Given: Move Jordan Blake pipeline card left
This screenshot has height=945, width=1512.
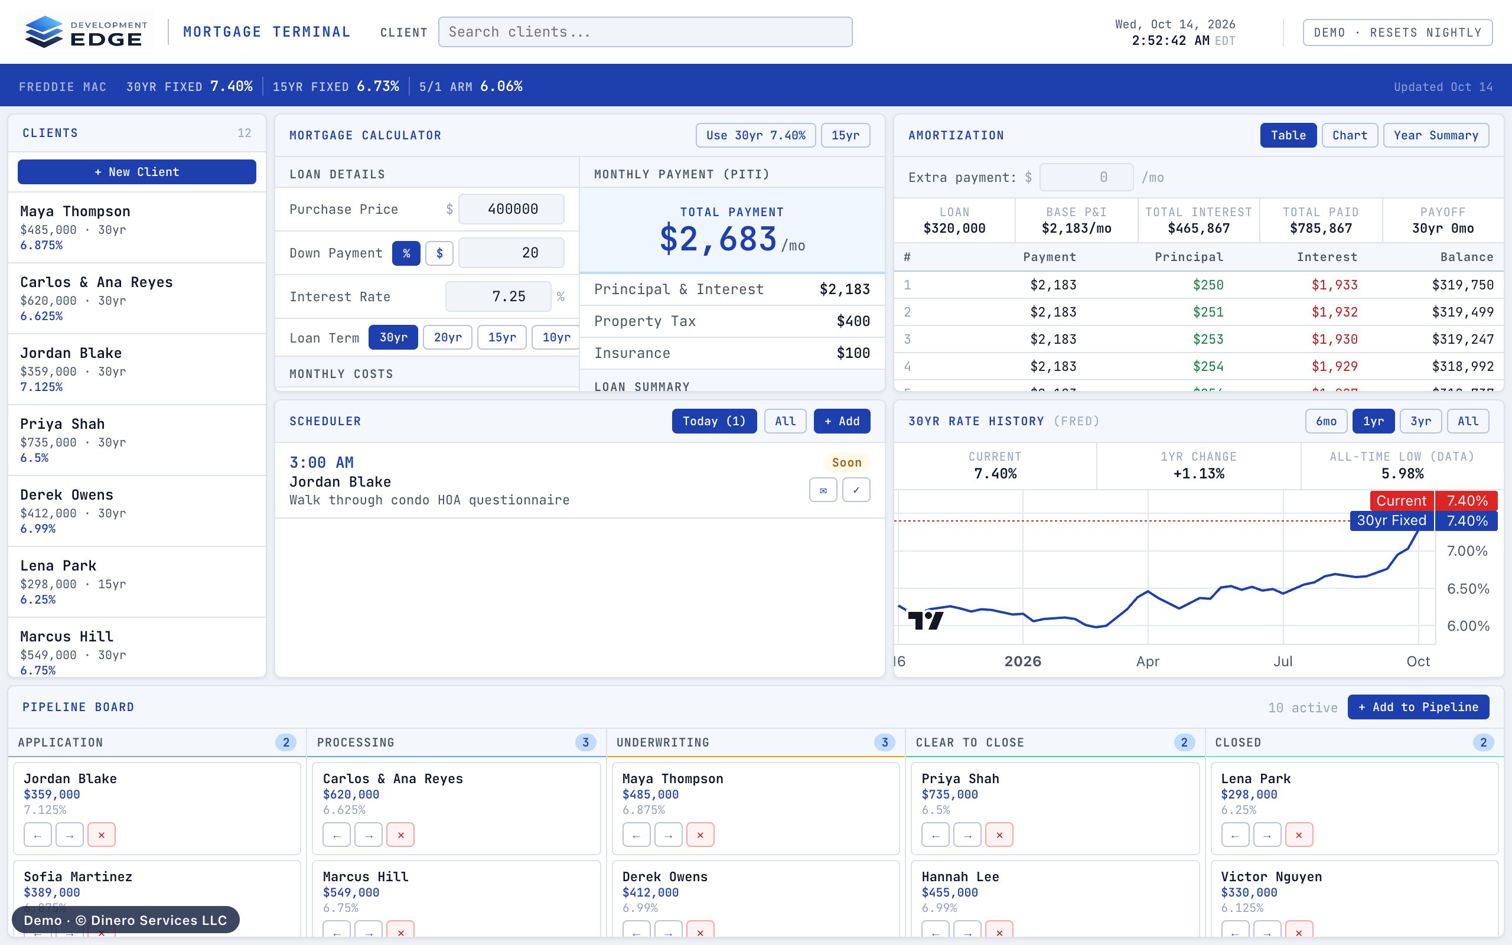Looking at the screenshot, I should [x=37, y=835].
